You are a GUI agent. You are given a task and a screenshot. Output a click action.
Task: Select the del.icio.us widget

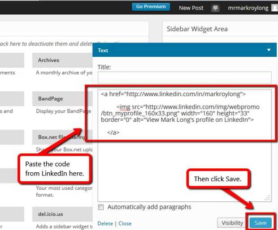coord(62,214)
